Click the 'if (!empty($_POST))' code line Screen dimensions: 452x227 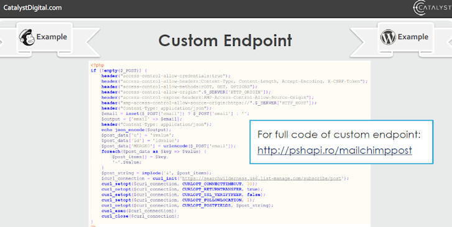point(119,70)
